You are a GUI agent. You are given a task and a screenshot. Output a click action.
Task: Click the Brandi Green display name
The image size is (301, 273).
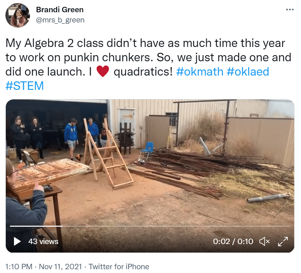point(60,10)
